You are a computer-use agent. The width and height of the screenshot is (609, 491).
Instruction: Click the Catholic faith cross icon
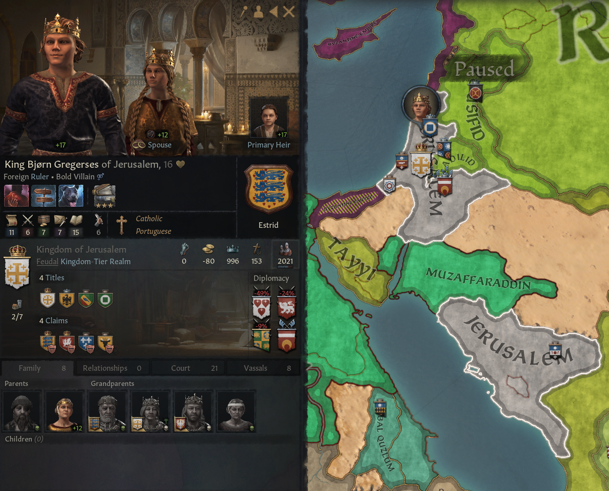click(x=121, y=225)
